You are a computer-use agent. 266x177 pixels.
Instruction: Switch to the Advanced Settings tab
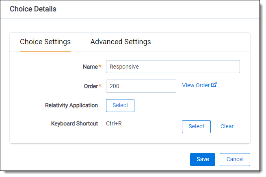point(121,42)
